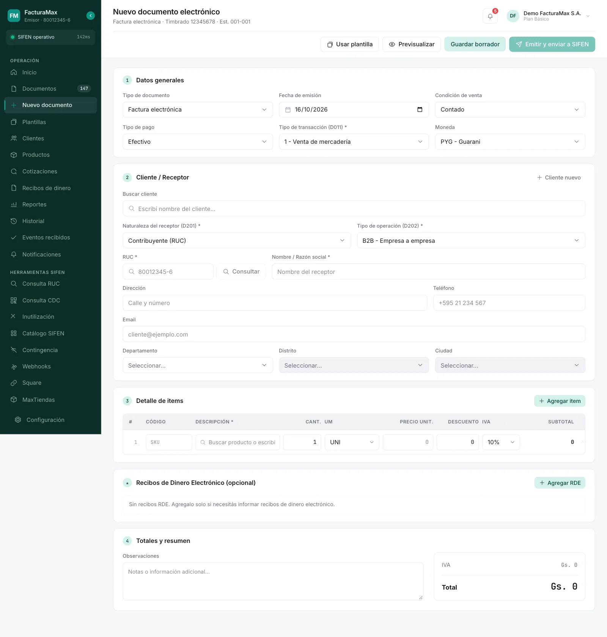Open the Condición de venta dropdown
The width and height of the screenshot is (607, 637).
(x=510, y=110)
